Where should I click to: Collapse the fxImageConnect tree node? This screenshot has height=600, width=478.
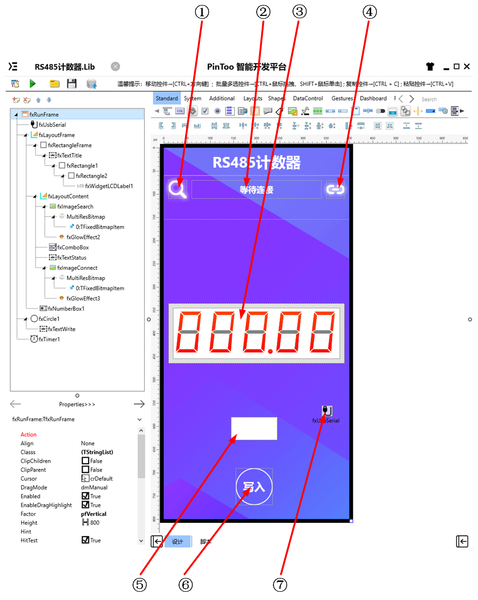44,268
